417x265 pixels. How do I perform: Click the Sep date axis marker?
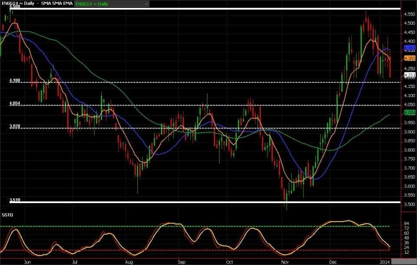[182, 262]
